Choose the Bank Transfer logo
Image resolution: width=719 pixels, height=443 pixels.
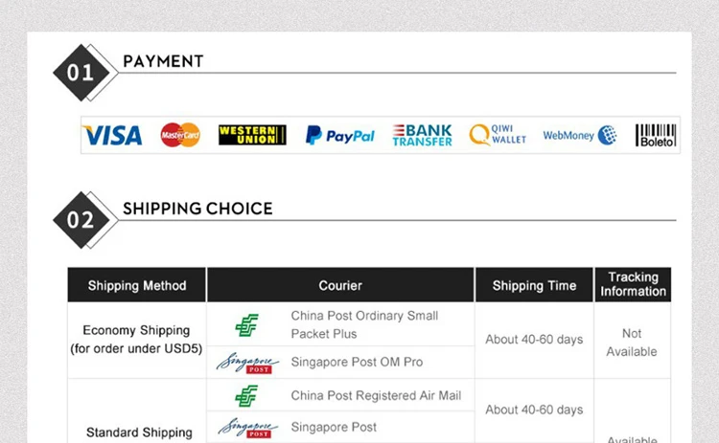tap(422, 135)
